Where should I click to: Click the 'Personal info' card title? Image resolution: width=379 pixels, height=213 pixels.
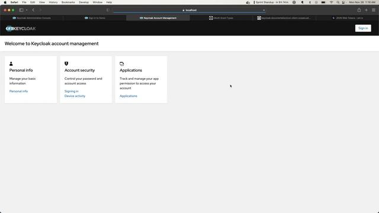click(x=21, y=70)
